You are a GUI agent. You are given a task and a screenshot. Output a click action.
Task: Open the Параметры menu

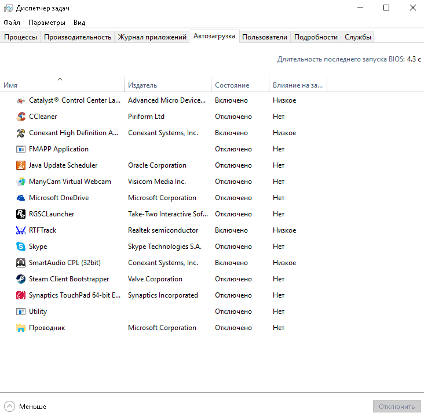[47, 23]
